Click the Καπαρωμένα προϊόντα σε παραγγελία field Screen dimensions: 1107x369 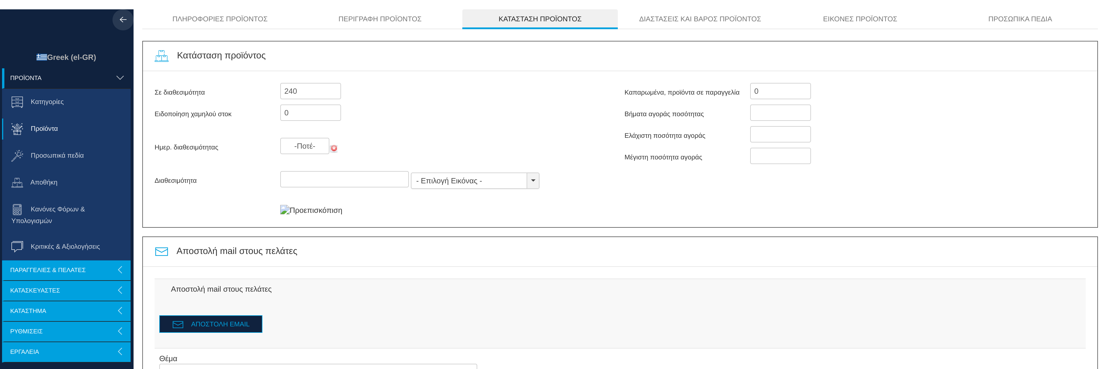click(x=780, y=91)
